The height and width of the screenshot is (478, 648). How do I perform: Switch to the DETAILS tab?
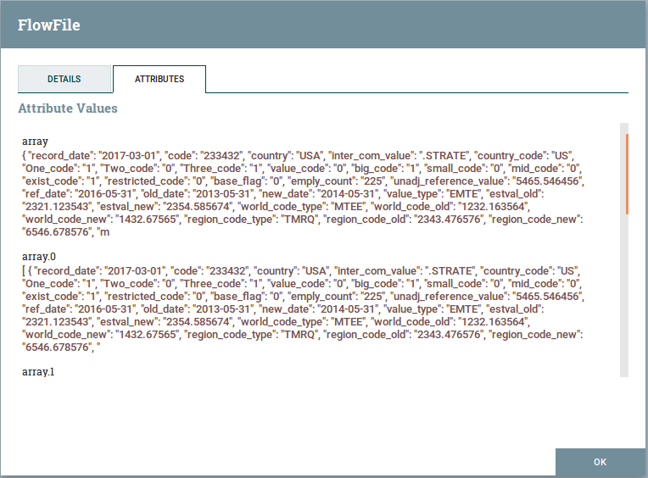coord(64,79)
